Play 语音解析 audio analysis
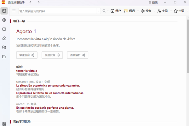The width and height of the screenshot is (189, 126). pyautogui.click(x=77, y=55)
